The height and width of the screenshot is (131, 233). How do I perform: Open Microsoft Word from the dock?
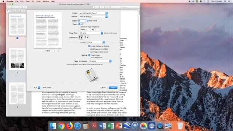(102, 126)
